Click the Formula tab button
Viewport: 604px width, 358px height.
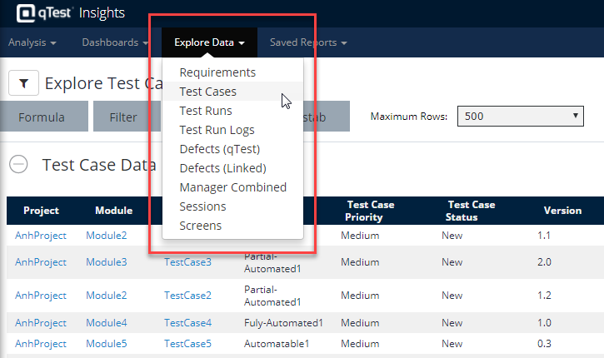coord(42,117)
